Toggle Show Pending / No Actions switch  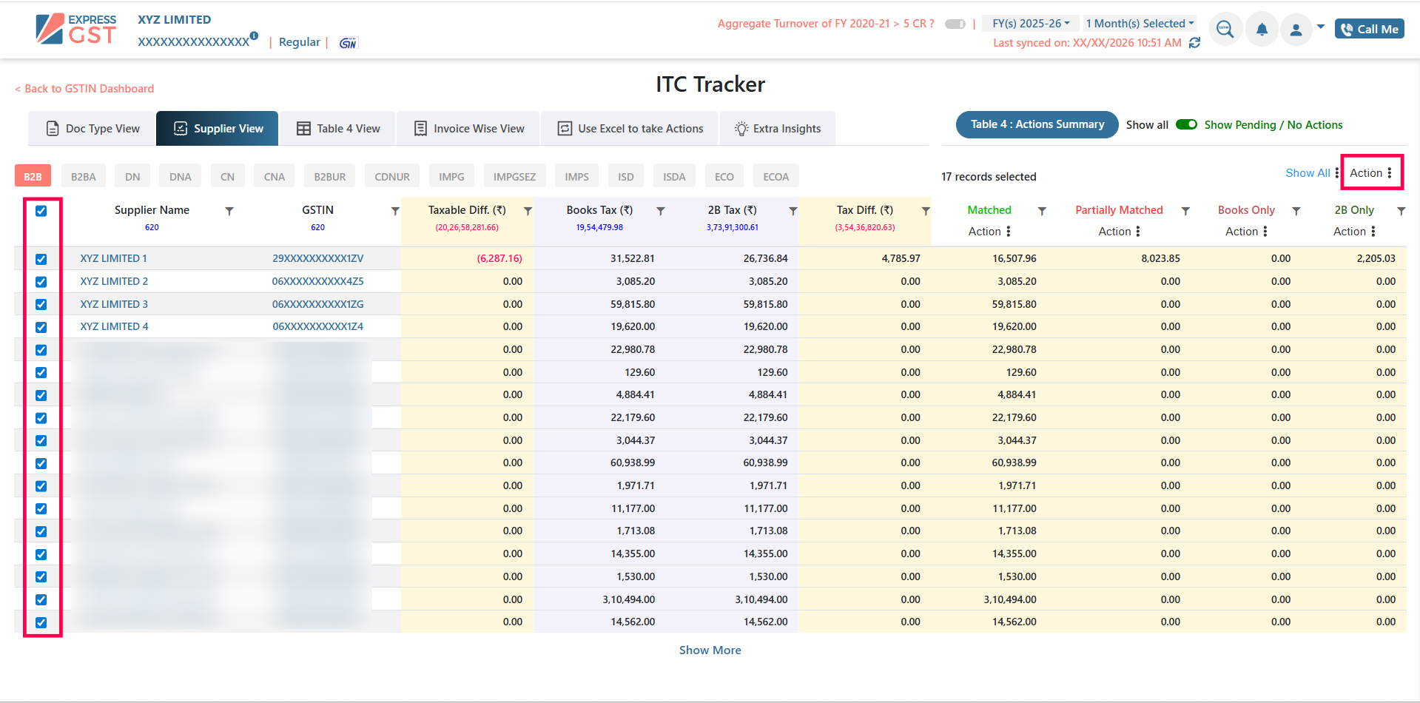coord(1186,124)
